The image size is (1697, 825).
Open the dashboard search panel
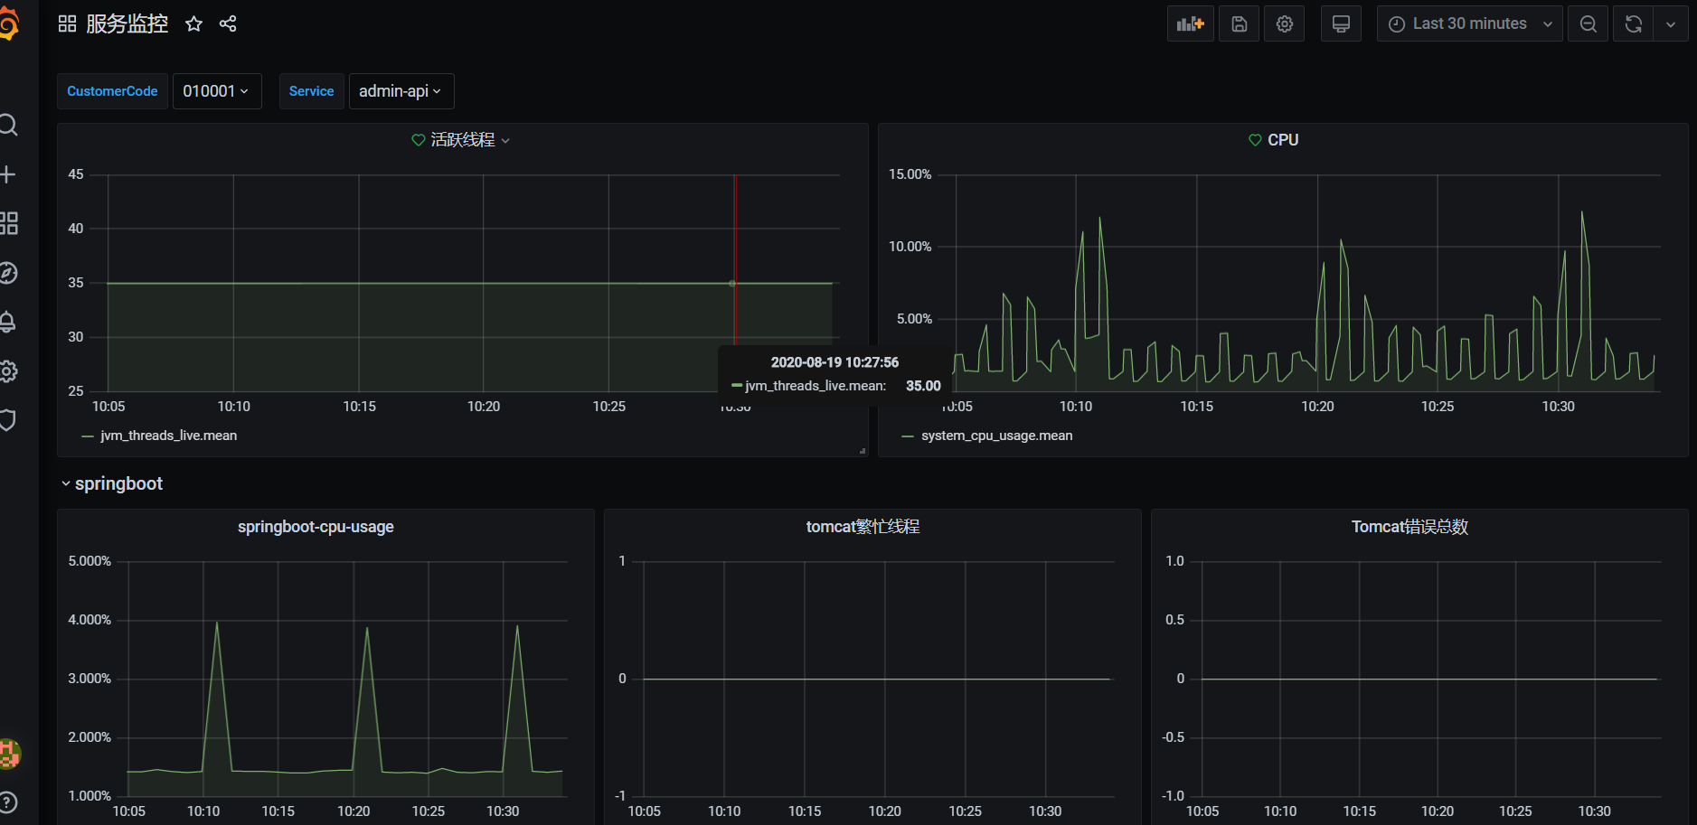[x=10, y=125]
